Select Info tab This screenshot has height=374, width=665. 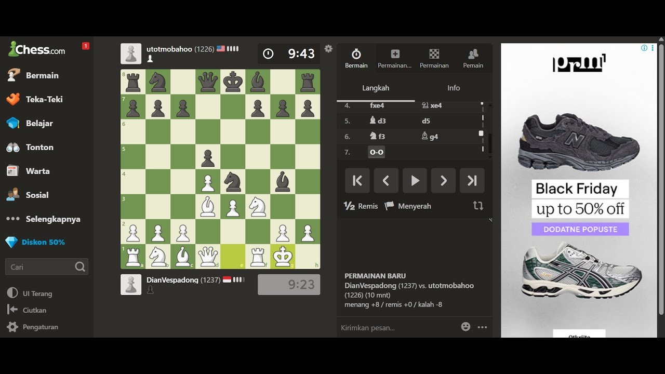[x=454, y=88]
